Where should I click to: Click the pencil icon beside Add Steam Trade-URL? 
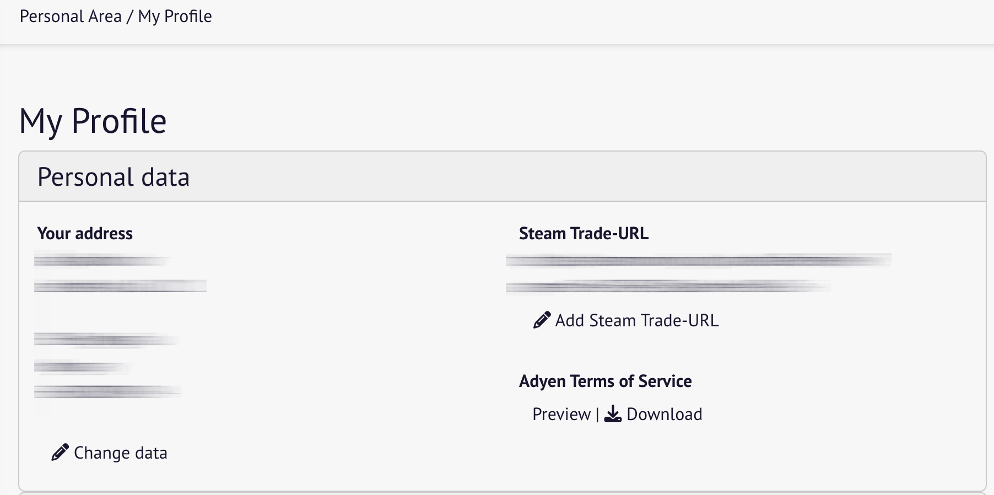click(542, 320)
